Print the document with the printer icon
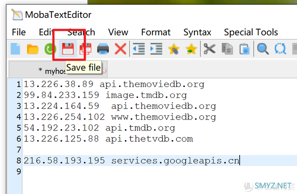Viewport: 297px width, 194px height. pyautogui.click(x=103, y=49)
